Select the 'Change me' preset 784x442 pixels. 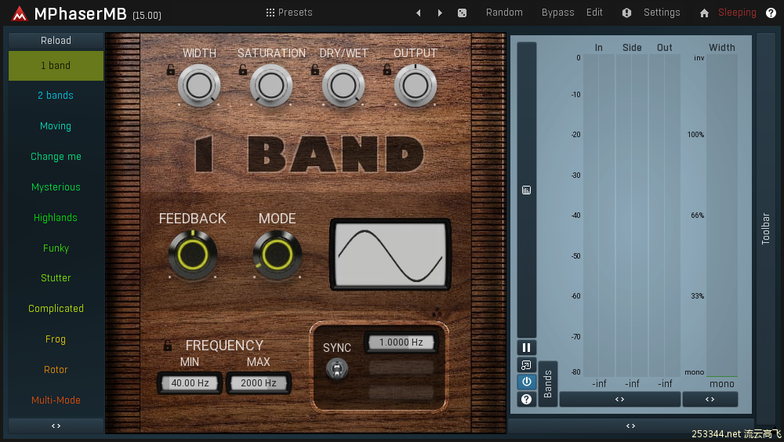tap(56, 157)
